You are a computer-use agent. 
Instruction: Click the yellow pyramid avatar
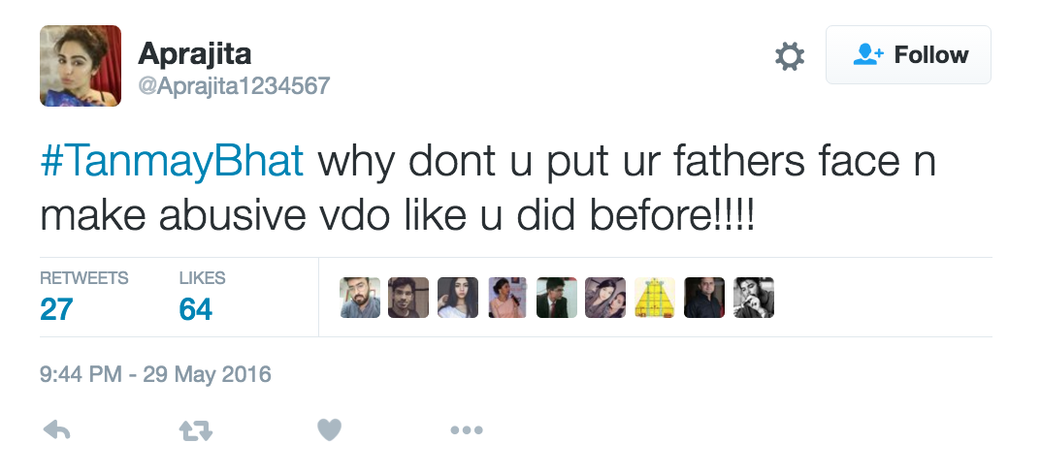coord(655,299)
